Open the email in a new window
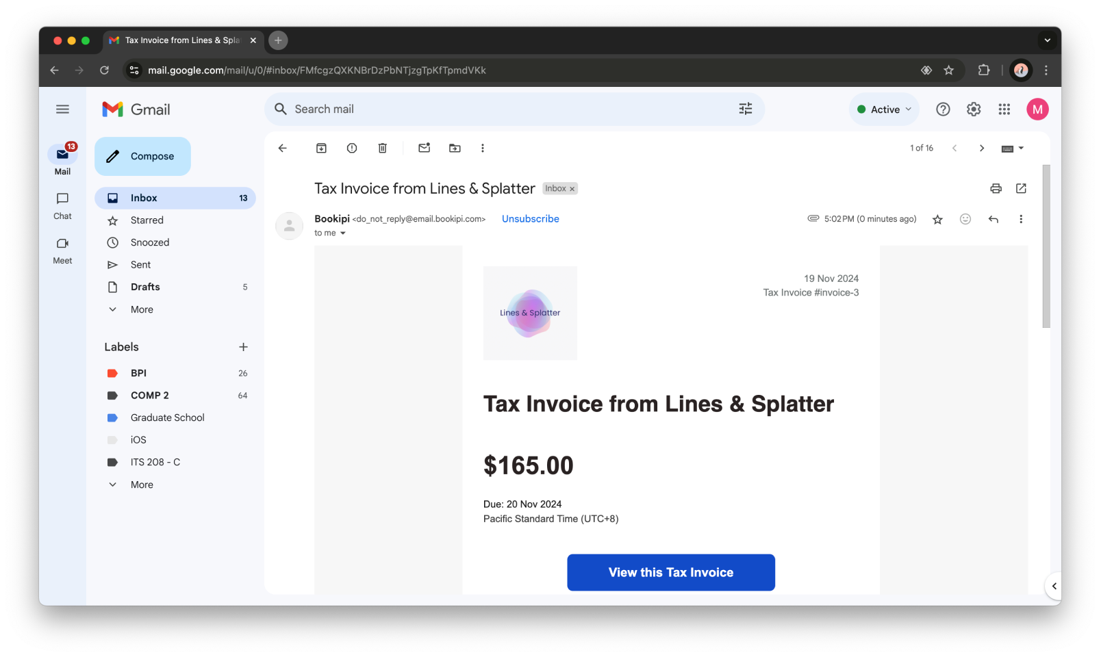The image size is (1101, 657). (1021, 188)
